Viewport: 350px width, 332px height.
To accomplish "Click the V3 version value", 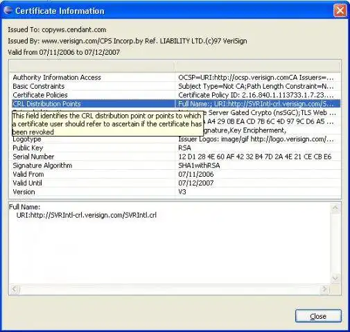I will point(182,192).
